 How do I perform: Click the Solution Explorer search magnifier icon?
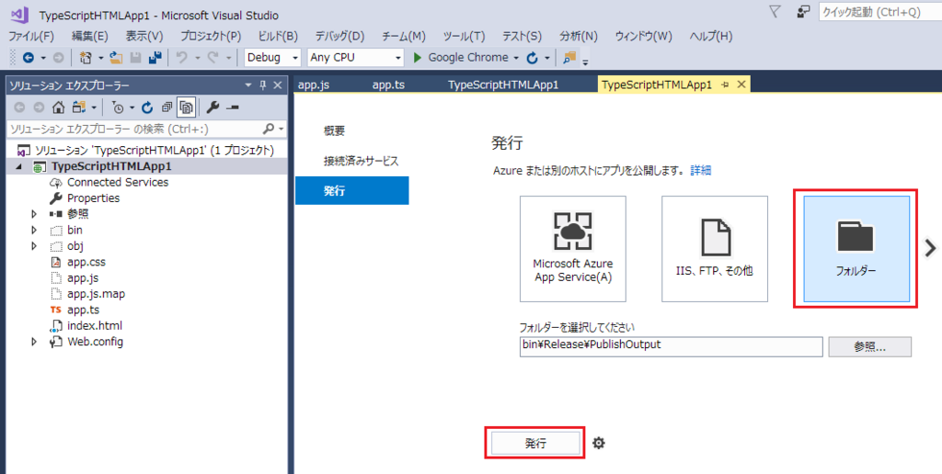pos(269,129)
